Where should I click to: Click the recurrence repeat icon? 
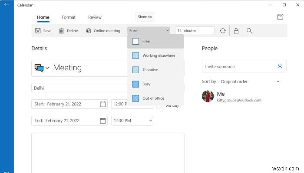coord(223,31)
